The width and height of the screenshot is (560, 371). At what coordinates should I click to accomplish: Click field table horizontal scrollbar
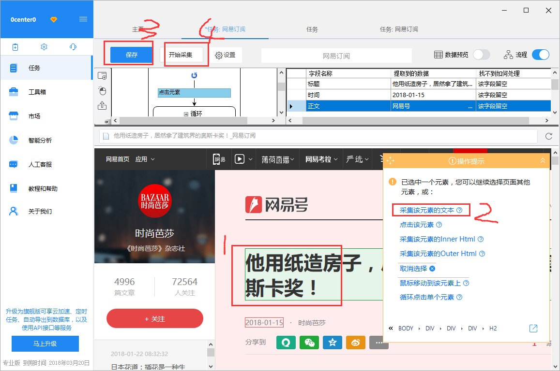pos(415,121)
